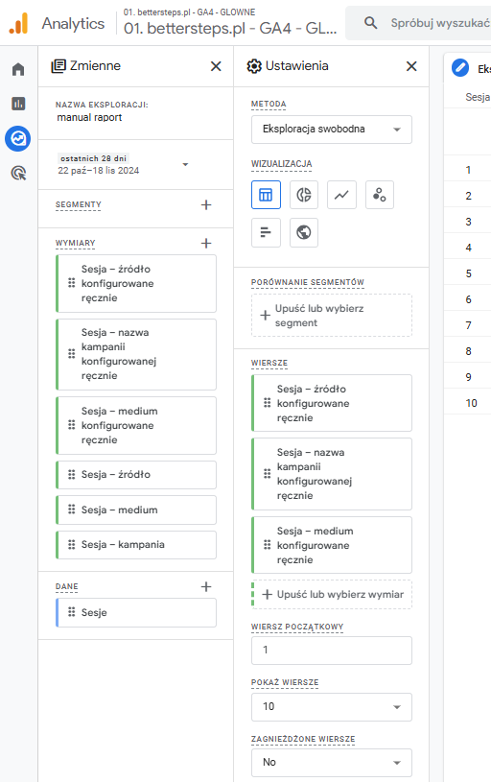Click the Ustawienia gear icon
The image size is (491, 782).
click(x=254, y=66)
